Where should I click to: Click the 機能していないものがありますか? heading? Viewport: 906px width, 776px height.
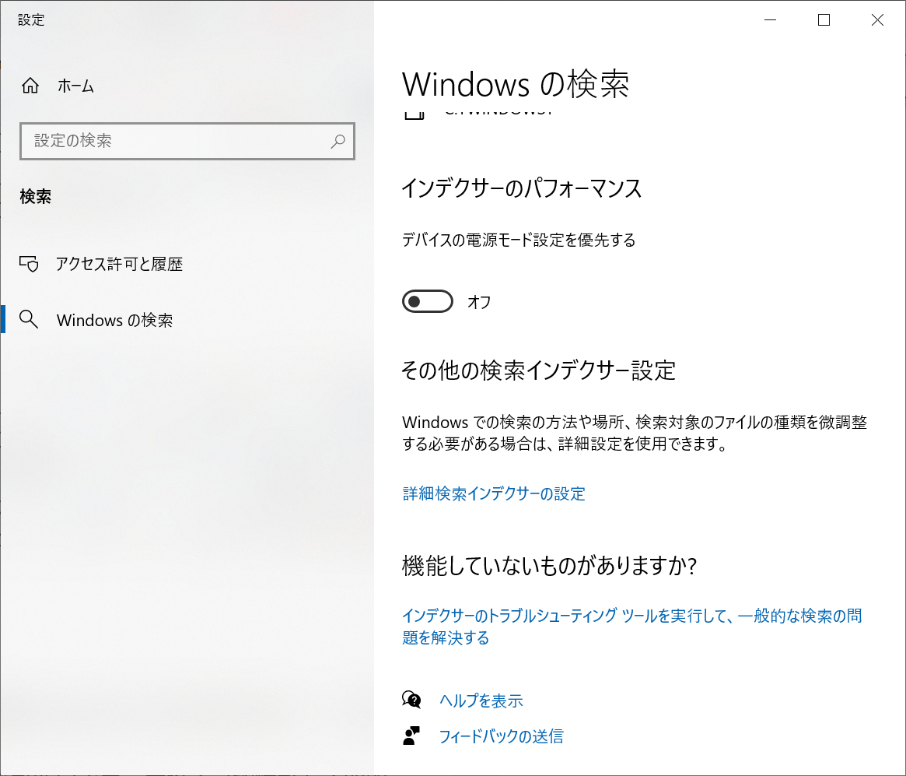(550, 566)
